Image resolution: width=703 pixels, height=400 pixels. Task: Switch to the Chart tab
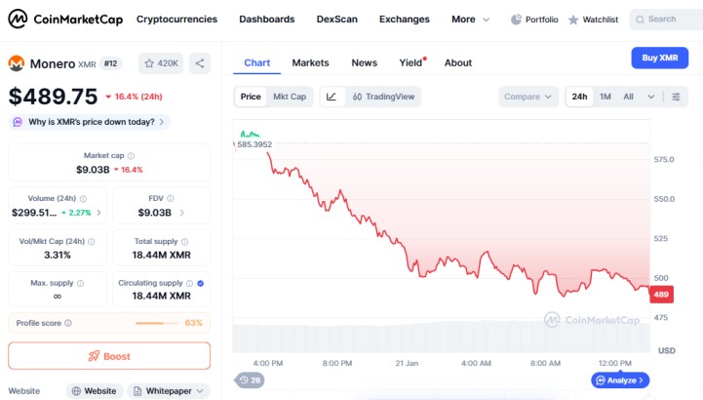256,62
